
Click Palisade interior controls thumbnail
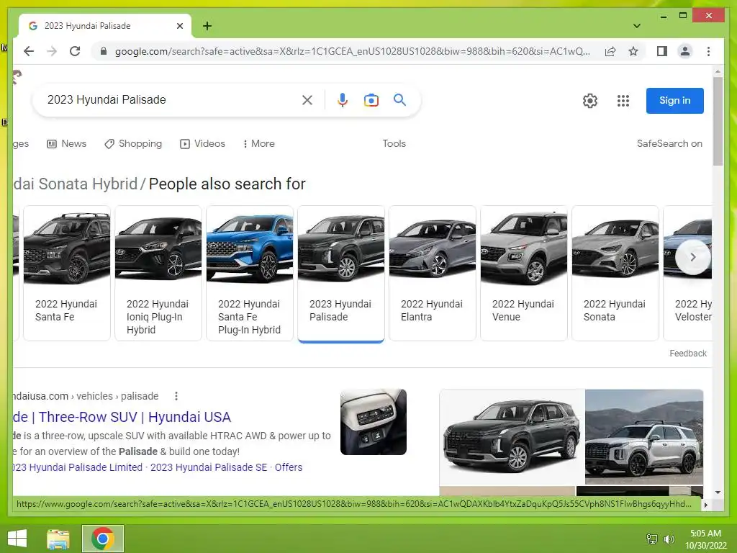[x=374, y=422]
